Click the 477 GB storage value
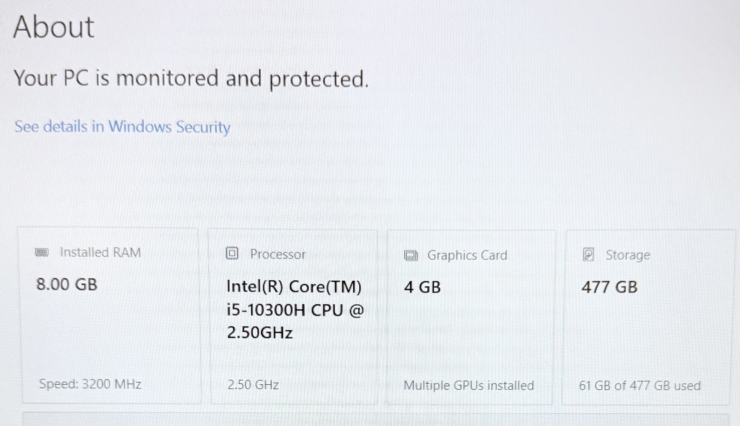Image resolution: width=740 pixels, height=426 pixels. coord(609,287)
